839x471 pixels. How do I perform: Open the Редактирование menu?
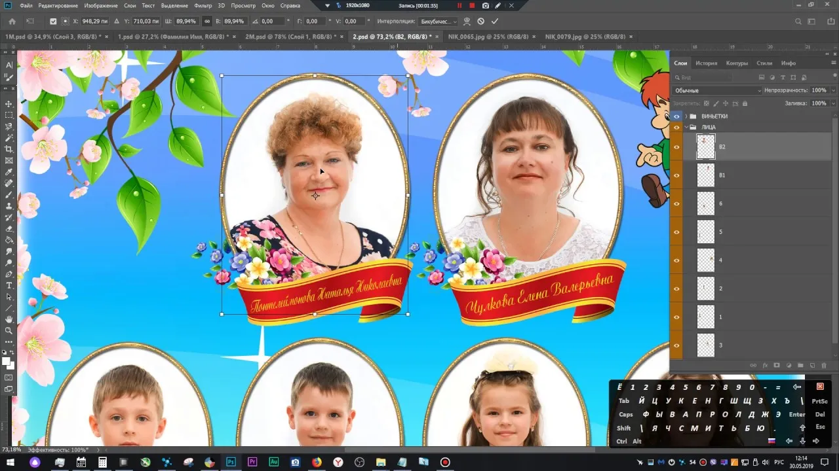58,5
